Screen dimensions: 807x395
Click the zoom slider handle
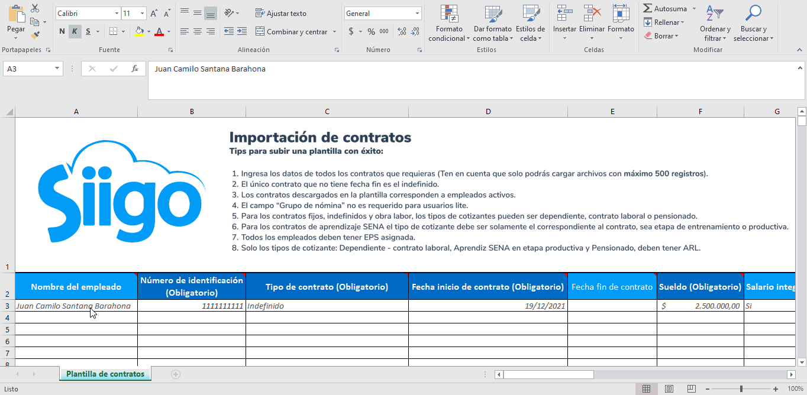741,388
